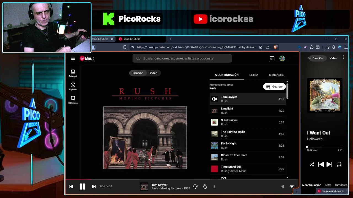Click the cast to device icon
Viewport: 353px width, 198px height.
[x=272, y=58]
